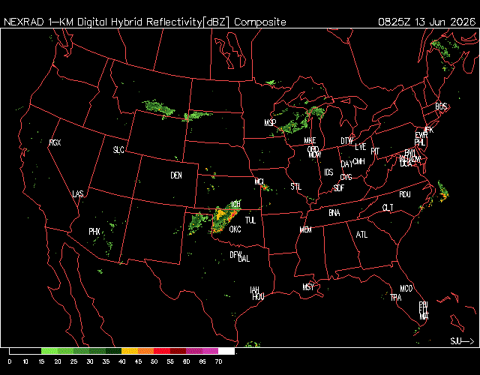Screen dimensions: 480x375
Task: Click the legend scale value 0
Action: click(10, 361)
